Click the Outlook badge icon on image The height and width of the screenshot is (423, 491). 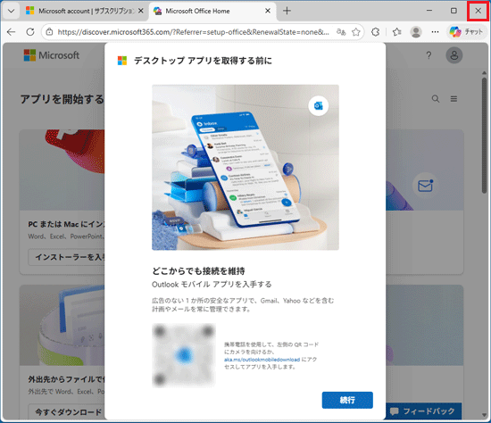point(318,106)
